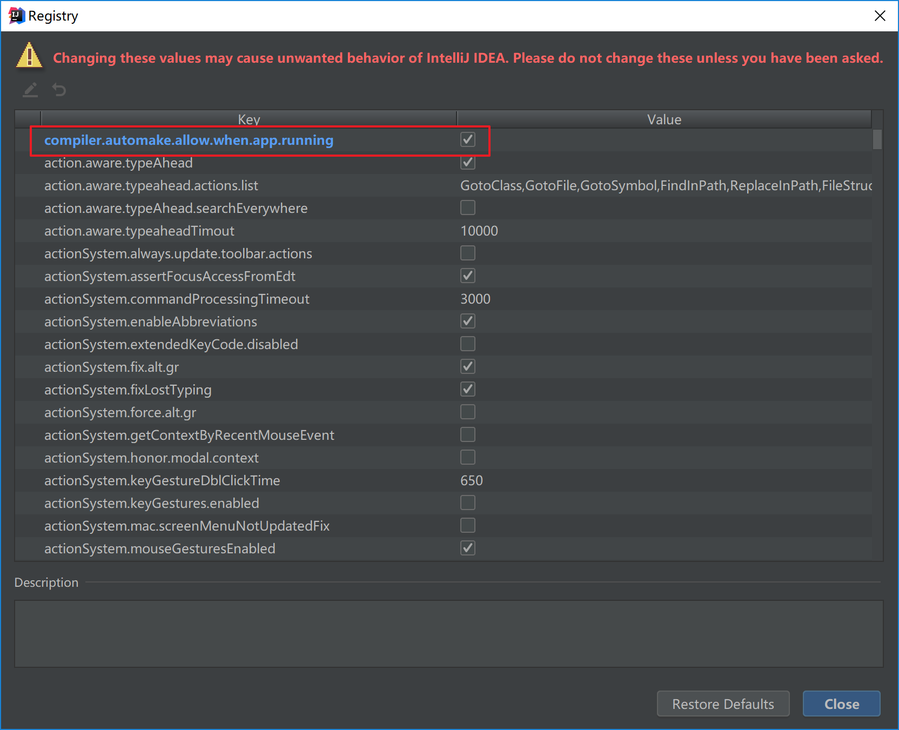Select the actionSystem.keyGestureDblClickTime key
The width and height of the screenshot is (899, 730).
coord(162,480)
